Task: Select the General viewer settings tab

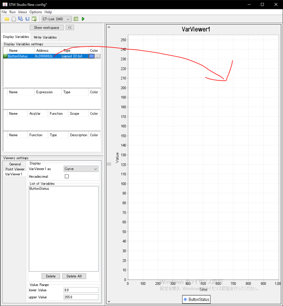Action: [15, 164]
